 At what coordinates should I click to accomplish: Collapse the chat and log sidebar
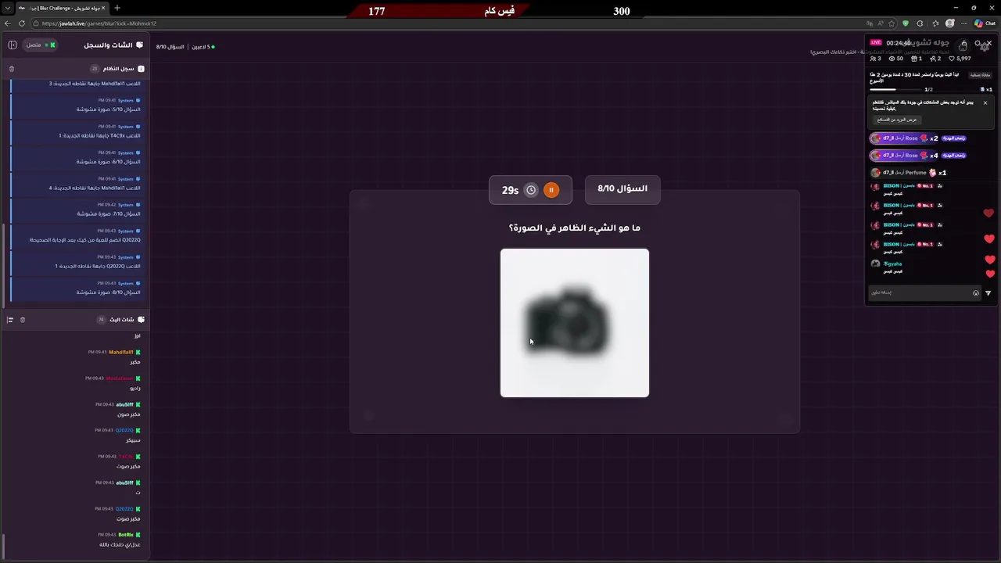pyautogui.click(x=13, y=45)
